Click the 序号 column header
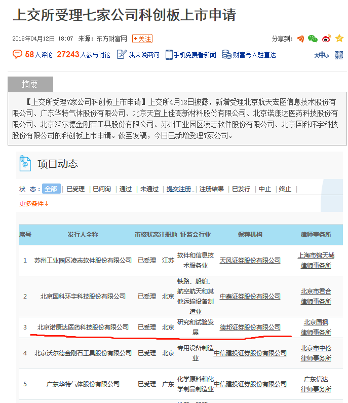This screenshot has height=403, width=348. 25,234
